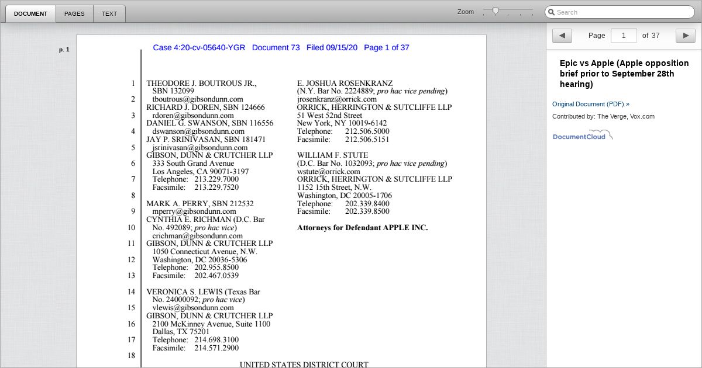702x368 pixels.
Task: Click the 'of 37' page count text
Action: tap(651, 36)
